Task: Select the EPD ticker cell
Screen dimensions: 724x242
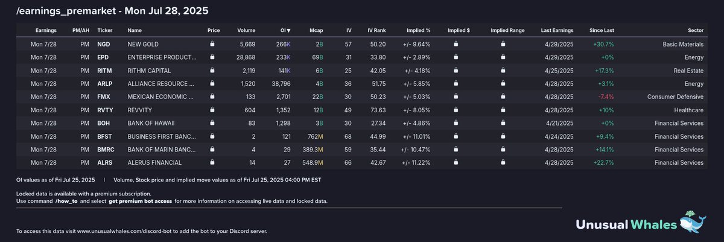Action: pyautogui.click(x=103, y=56)
